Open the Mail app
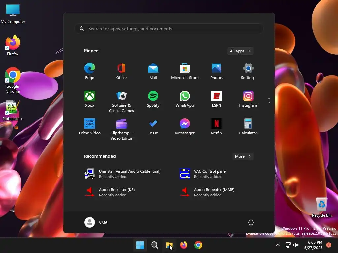 [153, 71]
